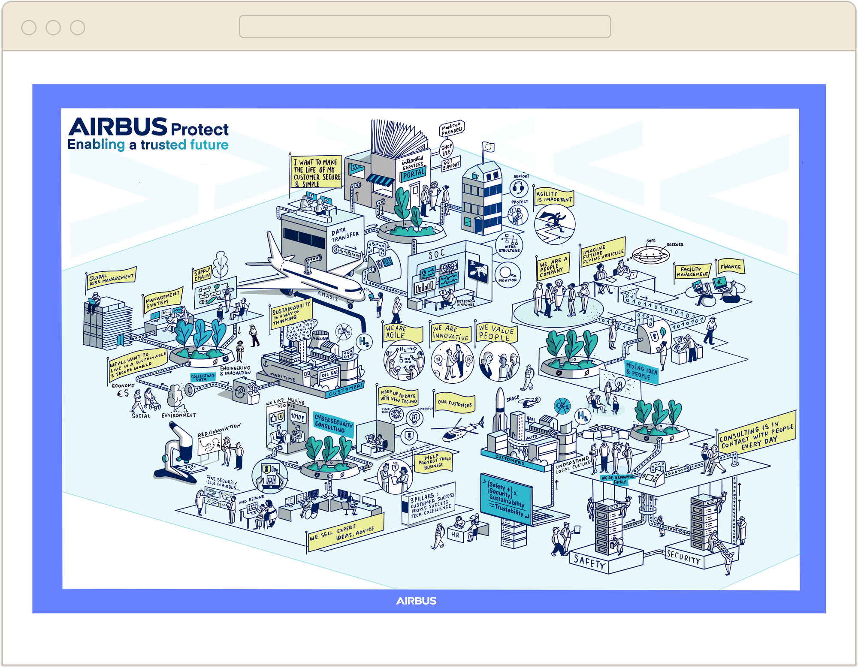Click the 'Our Customers' yellow sign

(x=454, y=403)
